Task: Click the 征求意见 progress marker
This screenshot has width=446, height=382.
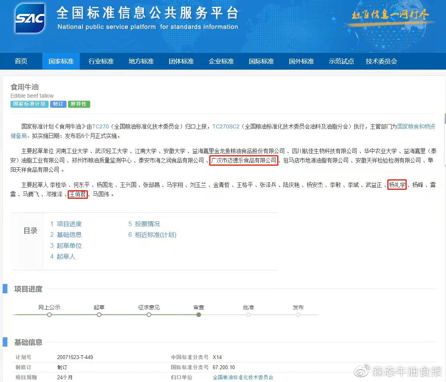Action: point(149,315)
